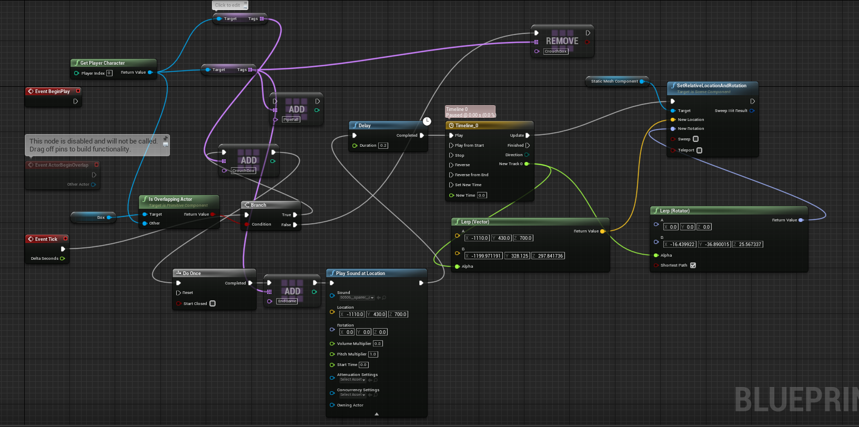The height and width of the screenshot is (427, 859).
Task: Click the Delay Duration input field
Action: coord(383,146)
